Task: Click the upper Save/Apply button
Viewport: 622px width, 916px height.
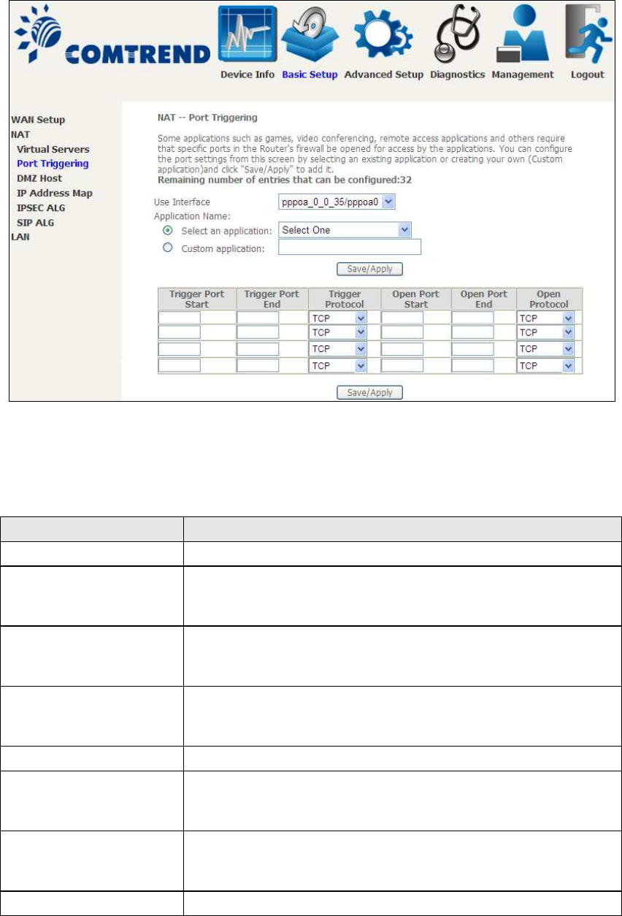Action: pyautogui.click(x=369, y=269)
